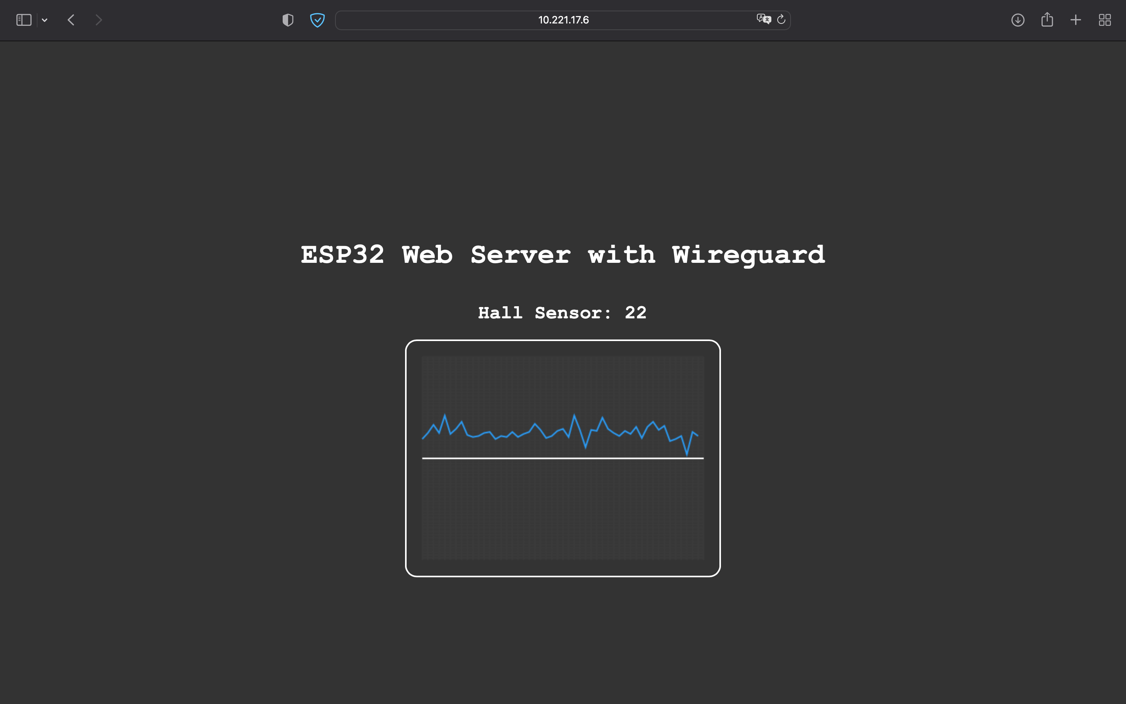
Task: Reload the current page
Action: coord(781,20)
